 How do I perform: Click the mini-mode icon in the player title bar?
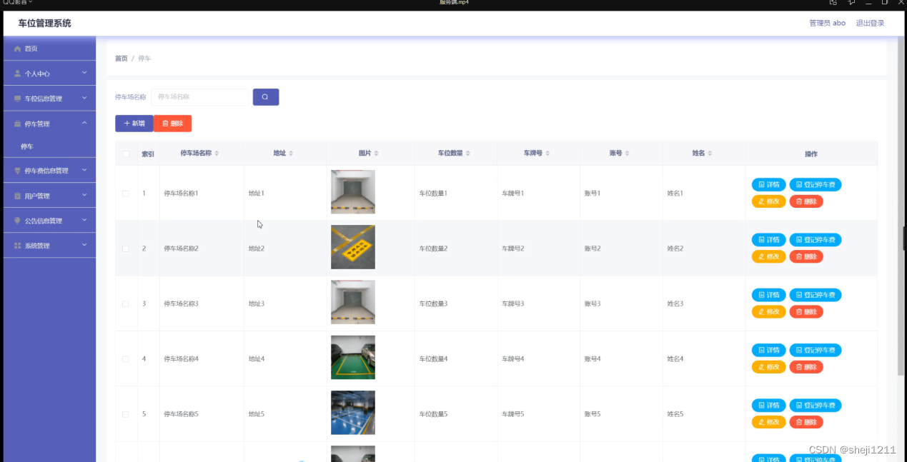[x=833, y=3]
